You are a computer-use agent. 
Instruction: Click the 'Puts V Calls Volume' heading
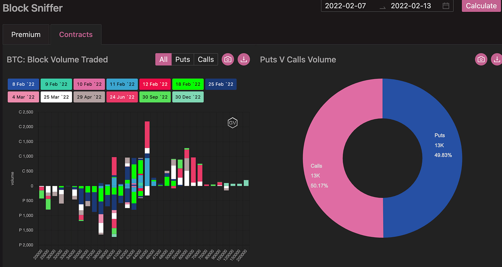click(x=298, y=60)
